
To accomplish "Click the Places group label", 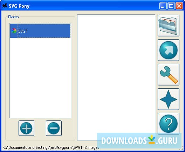I will (13, 17).
